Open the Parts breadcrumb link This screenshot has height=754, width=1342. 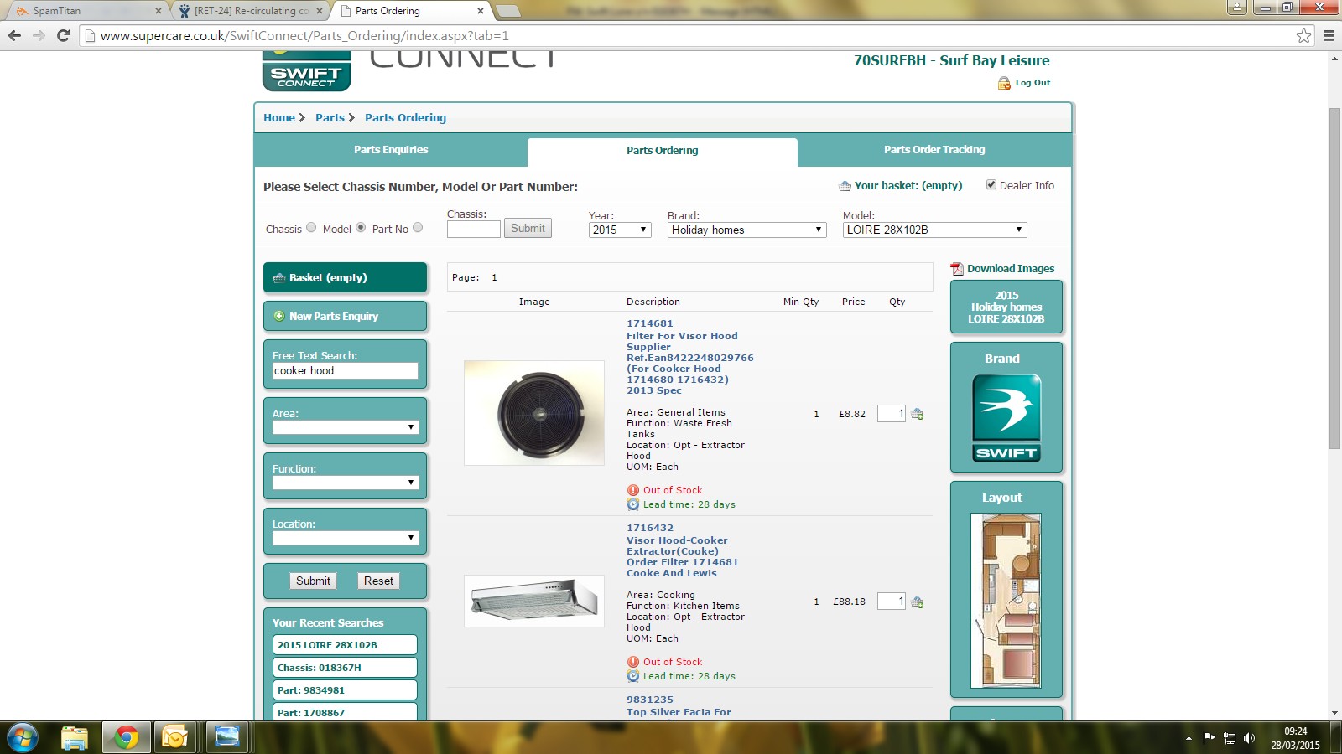coord(330,118)
